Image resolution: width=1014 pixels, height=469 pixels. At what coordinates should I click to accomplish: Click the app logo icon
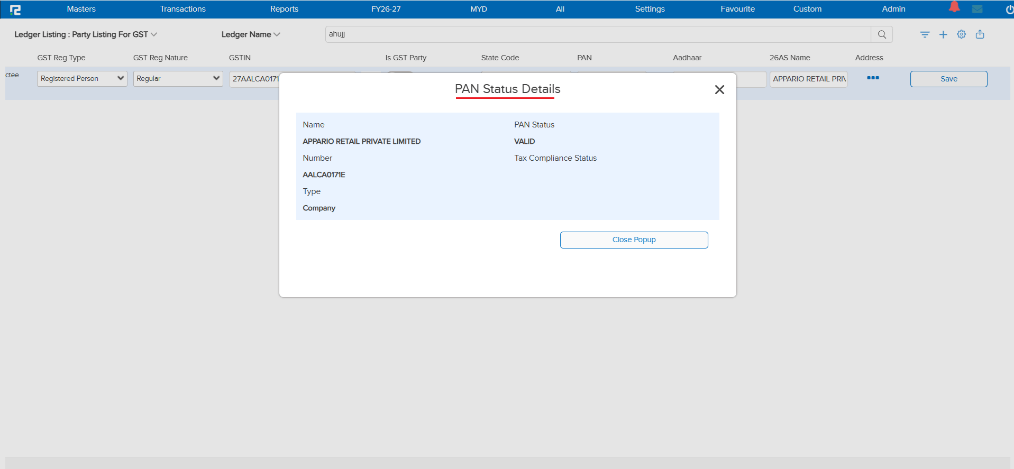15,10
